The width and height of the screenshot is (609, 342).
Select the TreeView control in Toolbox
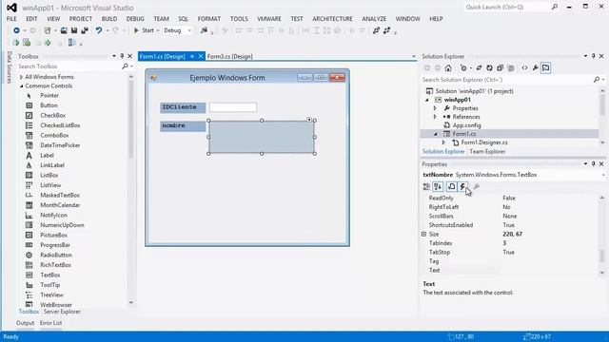click(x=51, y=294)
